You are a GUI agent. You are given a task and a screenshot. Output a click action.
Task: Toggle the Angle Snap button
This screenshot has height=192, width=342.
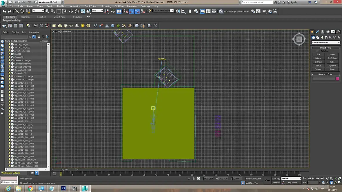131,11
